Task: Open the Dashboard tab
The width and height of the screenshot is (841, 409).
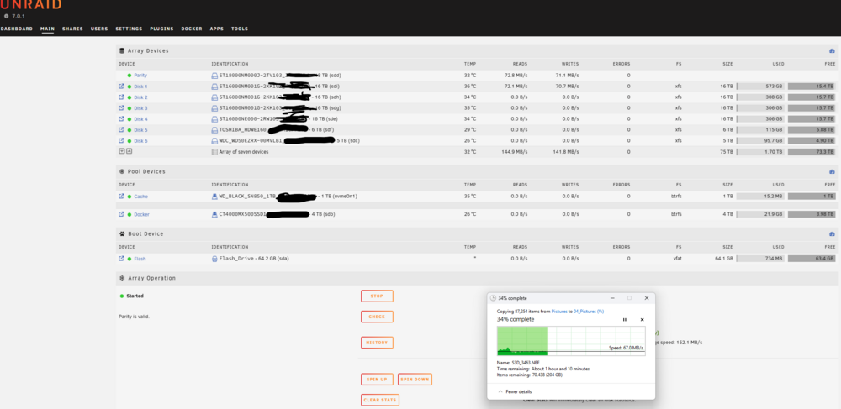Action: pos(16,29)
